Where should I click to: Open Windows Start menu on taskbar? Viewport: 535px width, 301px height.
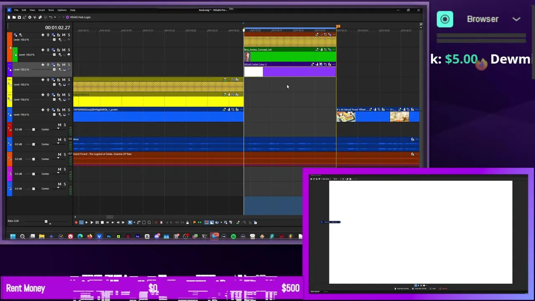click(13, 237)
